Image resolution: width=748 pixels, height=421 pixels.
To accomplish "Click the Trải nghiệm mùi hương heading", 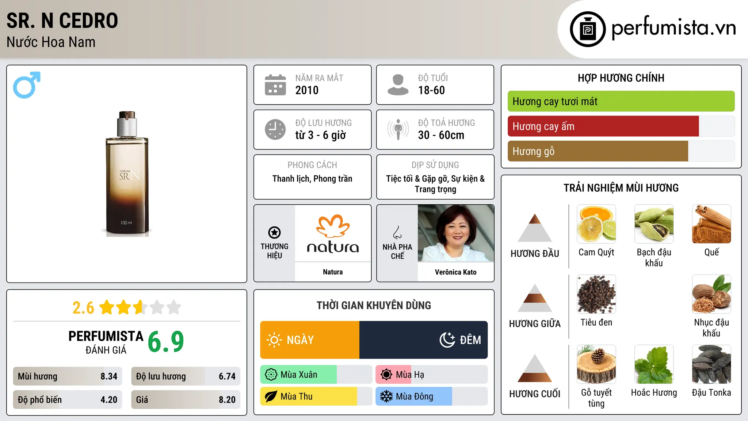I will (621, 188).
